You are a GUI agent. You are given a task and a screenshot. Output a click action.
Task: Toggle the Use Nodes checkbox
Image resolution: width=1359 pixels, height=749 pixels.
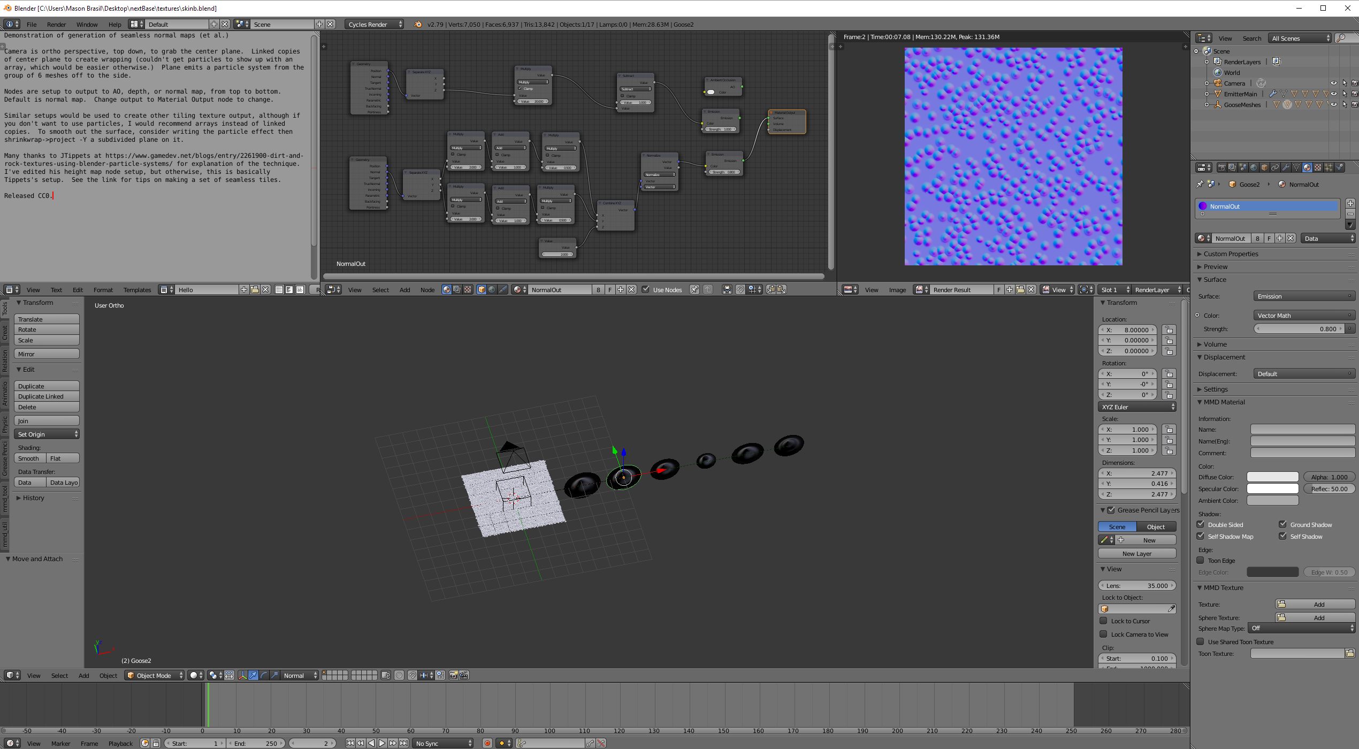pos(646,289)
